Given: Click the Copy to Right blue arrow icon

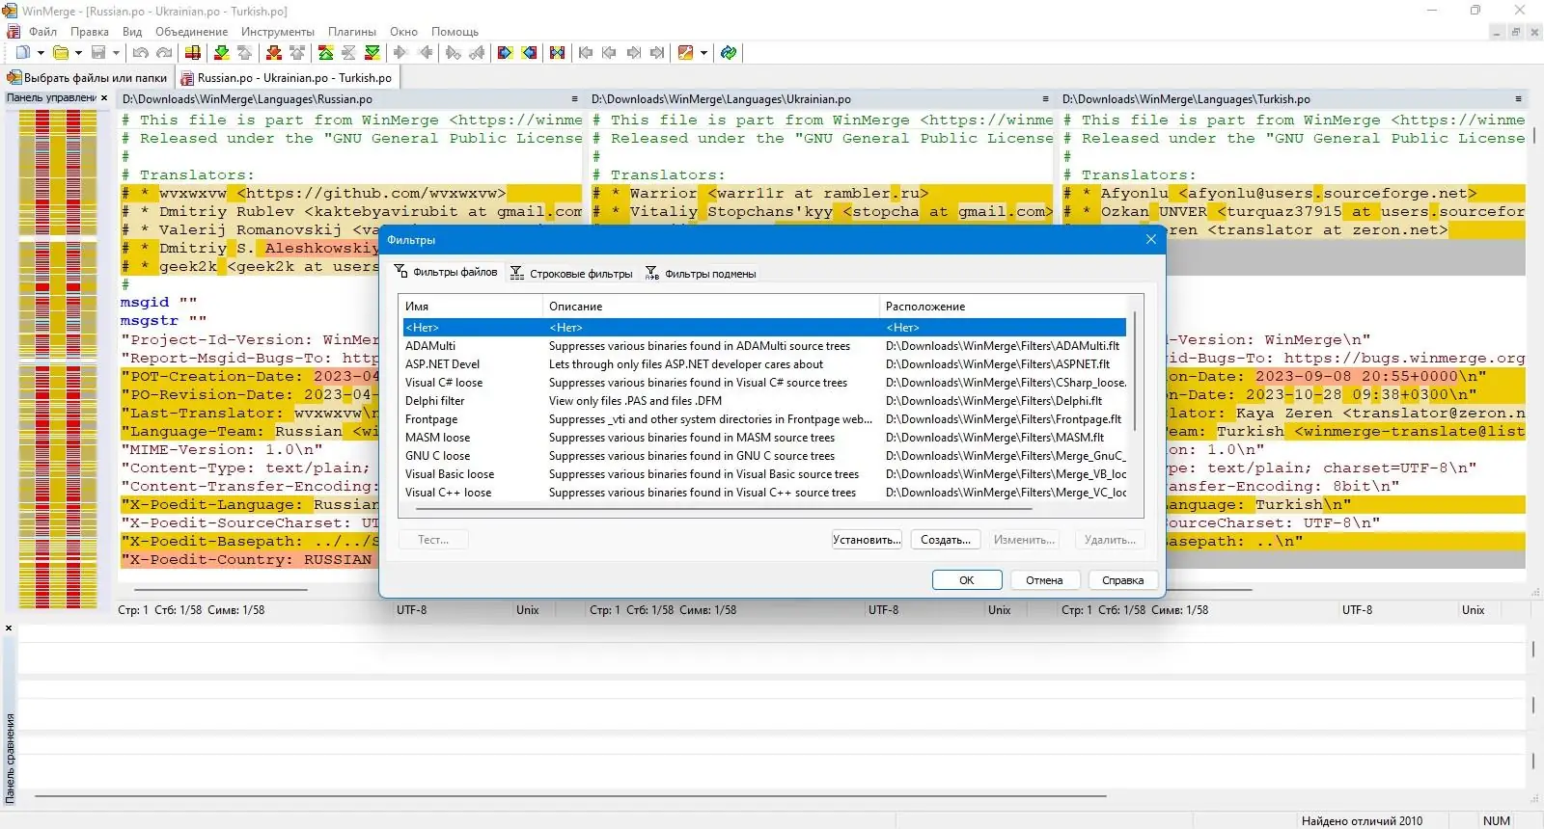Looking at the screenshot, I should (x=505, y=53).
